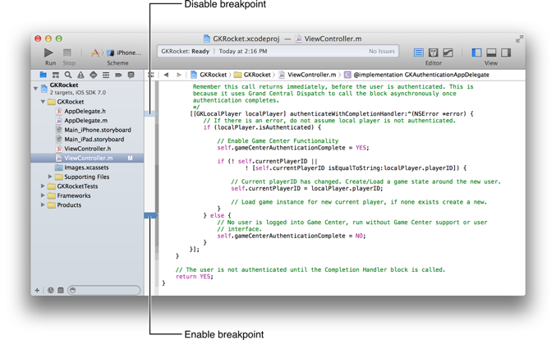
Task: Show the Log navigator
Action: coord(131,75)
